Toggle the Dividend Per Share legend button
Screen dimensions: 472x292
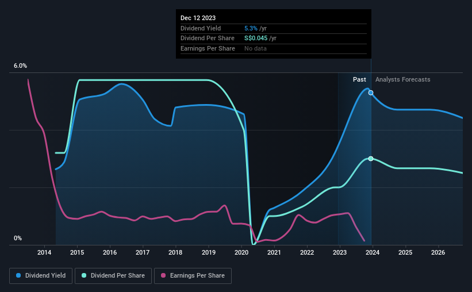113,276
